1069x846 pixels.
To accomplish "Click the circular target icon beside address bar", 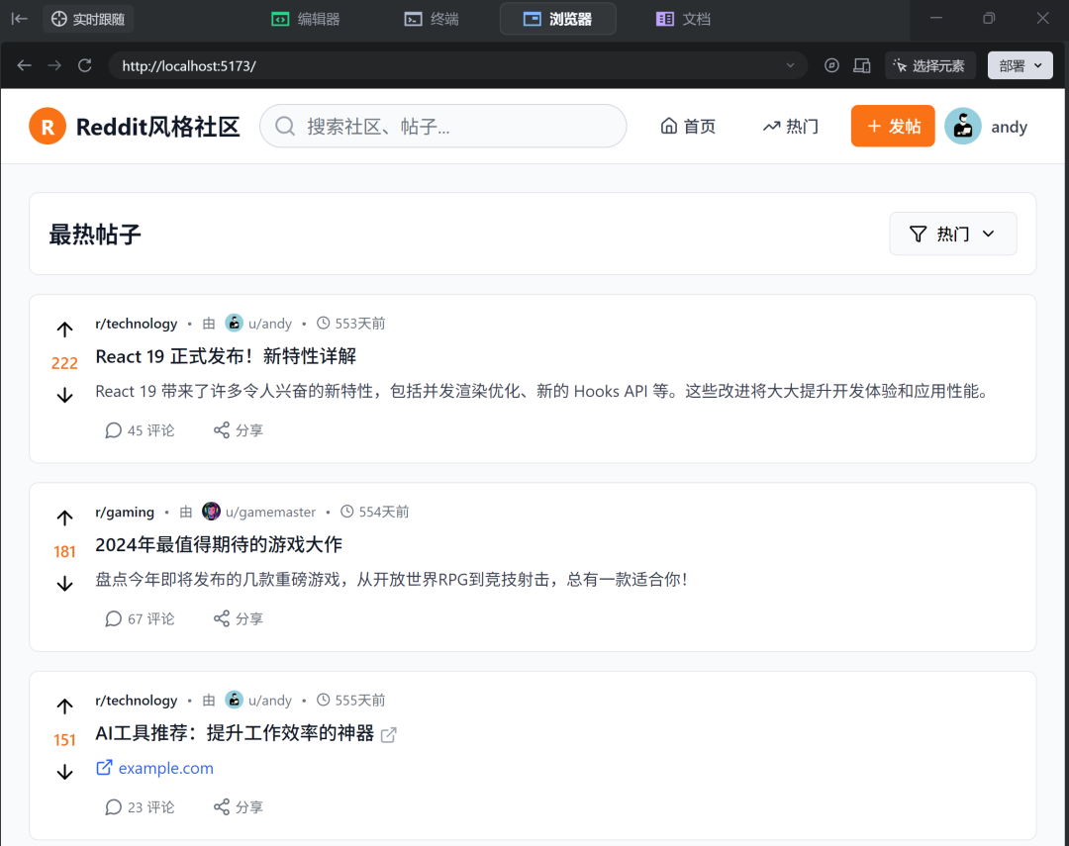I will [x=831, y=65].
